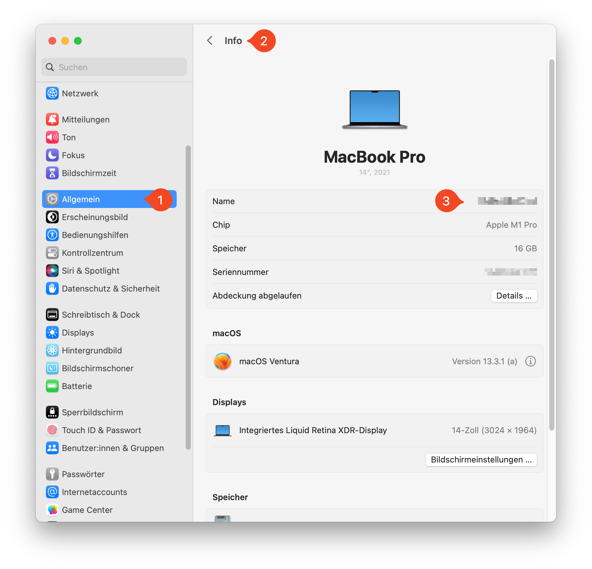This screenshot has width=592, height=569.
Task: Select Allgemein label in sidebar
Action: [x=81, y=199]
